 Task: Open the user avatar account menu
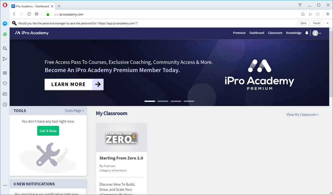coord(317,33)
